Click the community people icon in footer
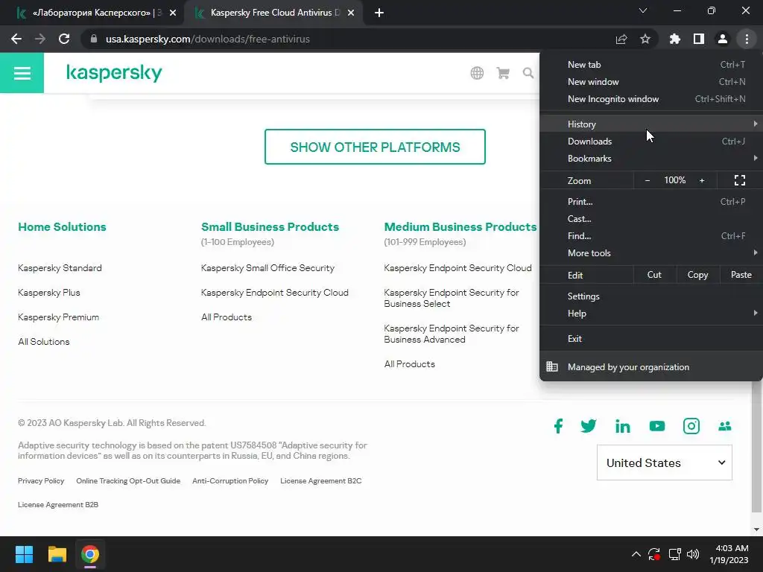The width and height of the screenshot is (763, 572). (x=725, y=426)
